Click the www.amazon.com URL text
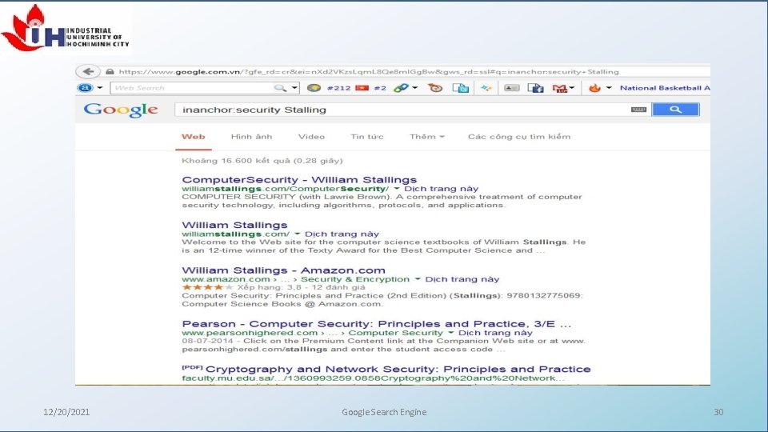This screenshot has width=768, height=432. [x=226, y=279]
